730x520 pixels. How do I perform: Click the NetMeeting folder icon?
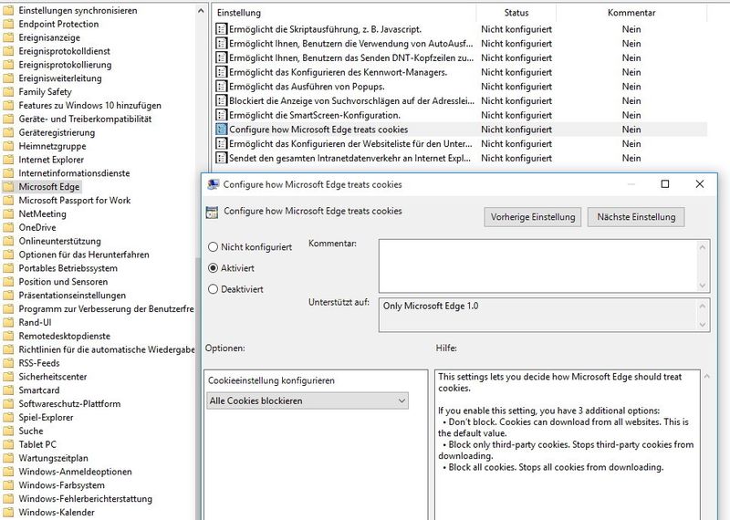pos(8,214)
